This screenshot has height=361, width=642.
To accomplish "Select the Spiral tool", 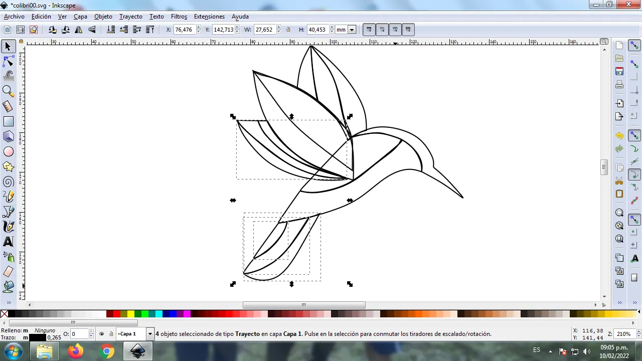I will (8, 182).
